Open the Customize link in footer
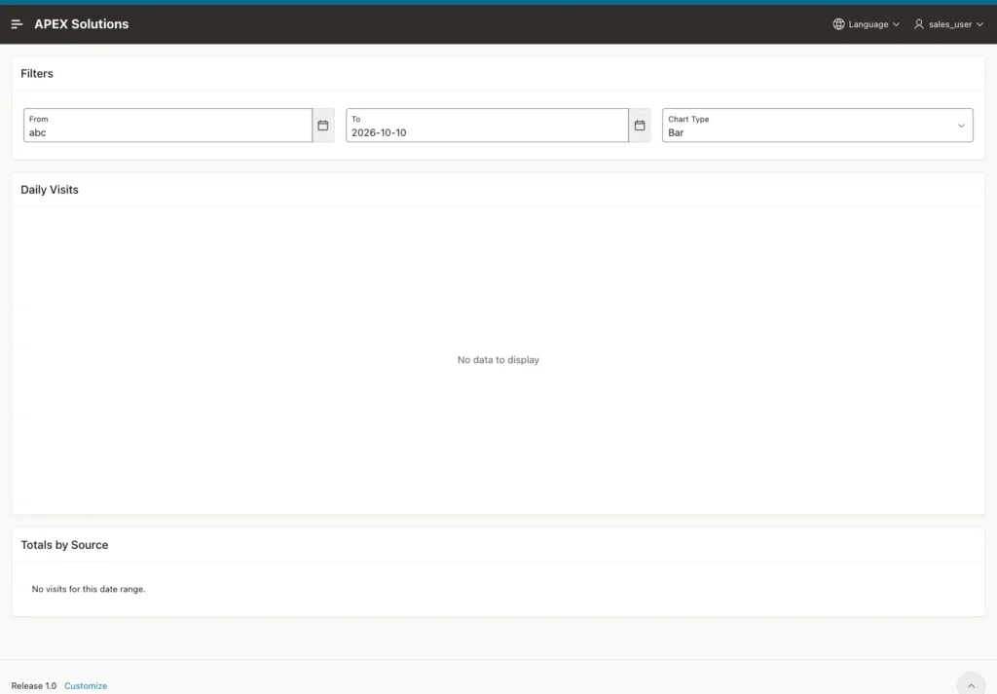Image resolution: width=997 pixels, height=694 pixels. (86, 686)
